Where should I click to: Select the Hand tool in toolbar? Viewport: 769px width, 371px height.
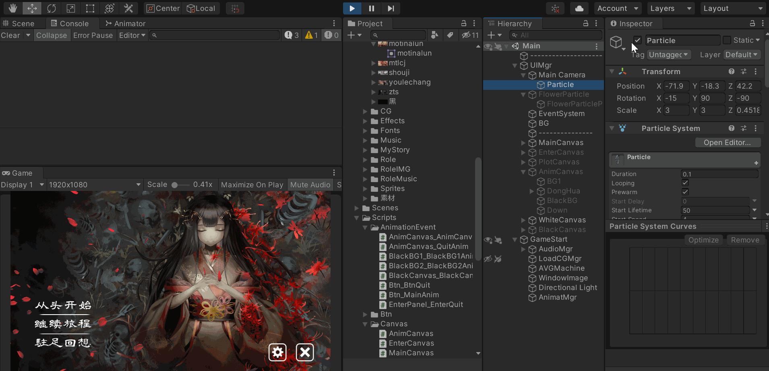click(x=13, y=8)
